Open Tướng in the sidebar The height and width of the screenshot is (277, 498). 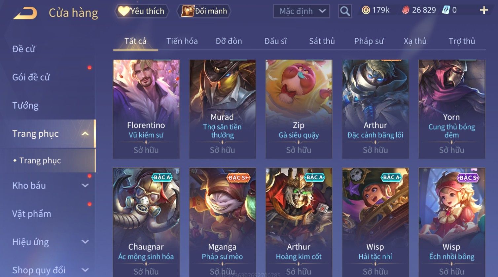click(25, 106)
